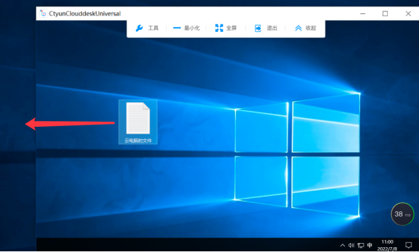
Task: Click the 38 ms latency indicator circle
Action: coord(402,214)
